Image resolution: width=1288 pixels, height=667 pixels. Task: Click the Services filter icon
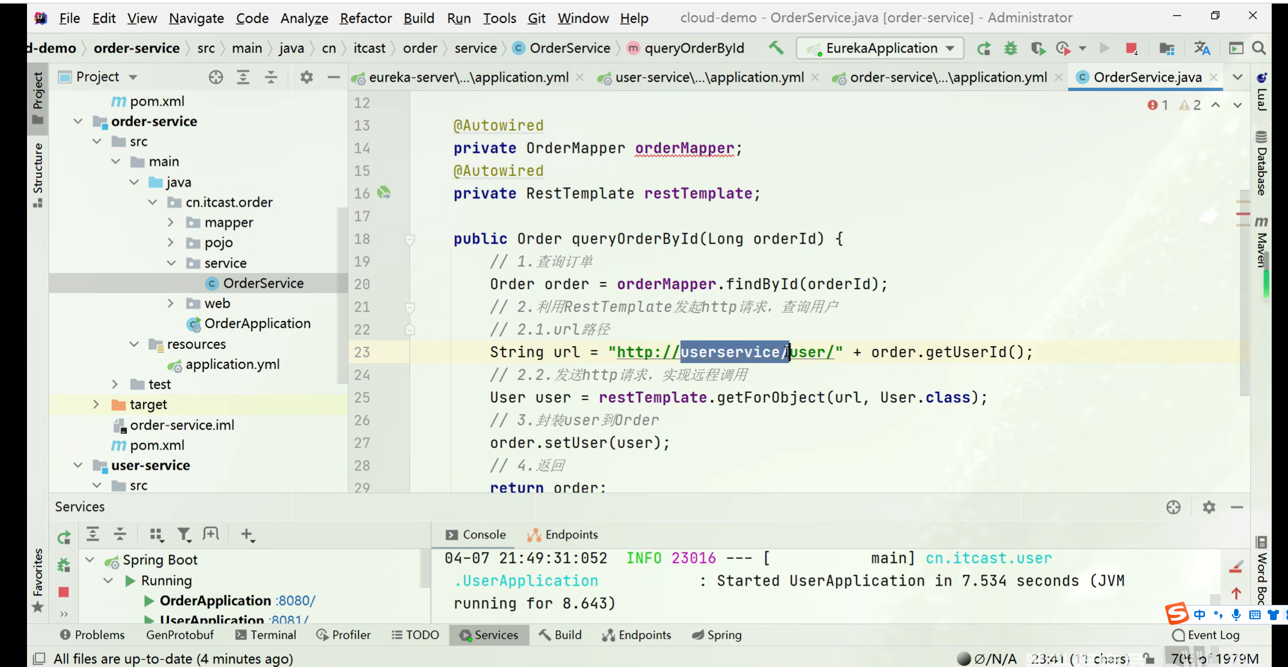(183, 535)
